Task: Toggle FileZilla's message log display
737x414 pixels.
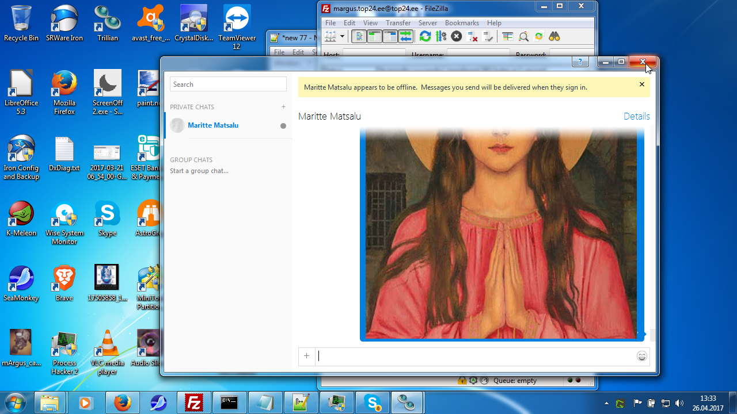Action: (359, 37)
